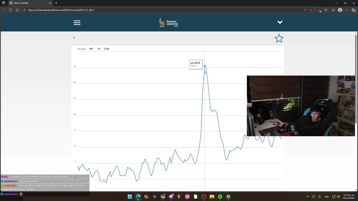The image size is (358, 201).
Task: Close the Banco Central tab
Action: (50, 3)
